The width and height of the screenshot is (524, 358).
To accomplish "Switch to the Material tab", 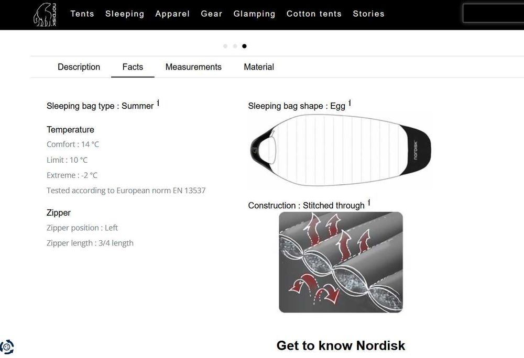I will (x=259, y=67).
